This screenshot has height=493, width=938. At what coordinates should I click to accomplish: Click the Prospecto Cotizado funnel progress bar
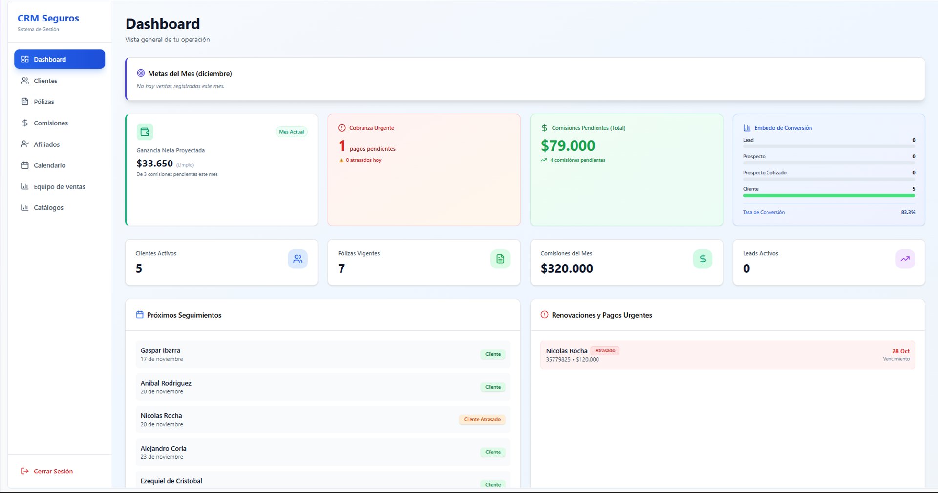click(829, 179)
